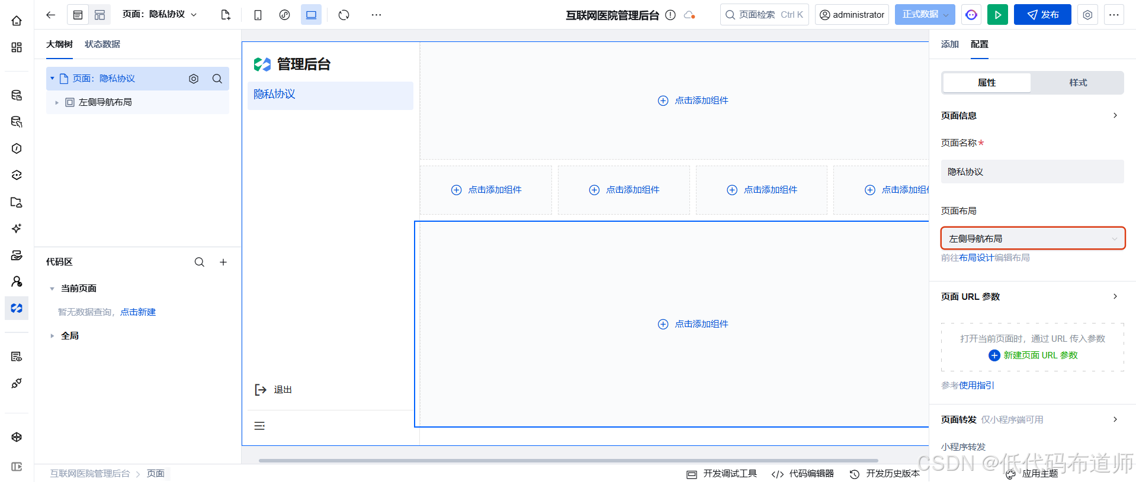The height and width of the screenshot is (482, 1136).
Task: Open the 使用指引 link
Action: [x=977, y=386]
